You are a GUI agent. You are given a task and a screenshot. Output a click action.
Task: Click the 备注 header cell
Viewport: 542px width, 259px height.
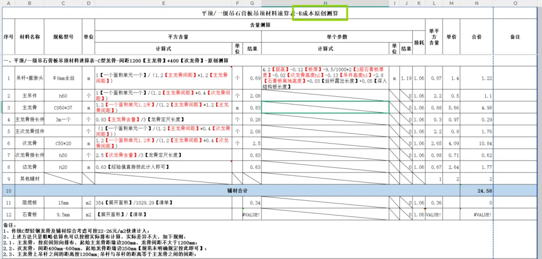click(515, 37)
